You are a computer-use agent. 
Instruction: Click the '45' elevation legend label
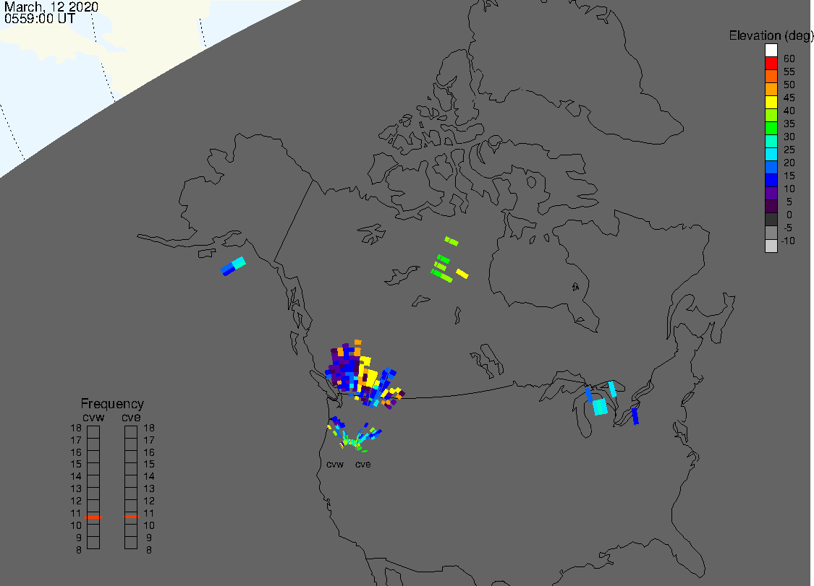(789, 98)
